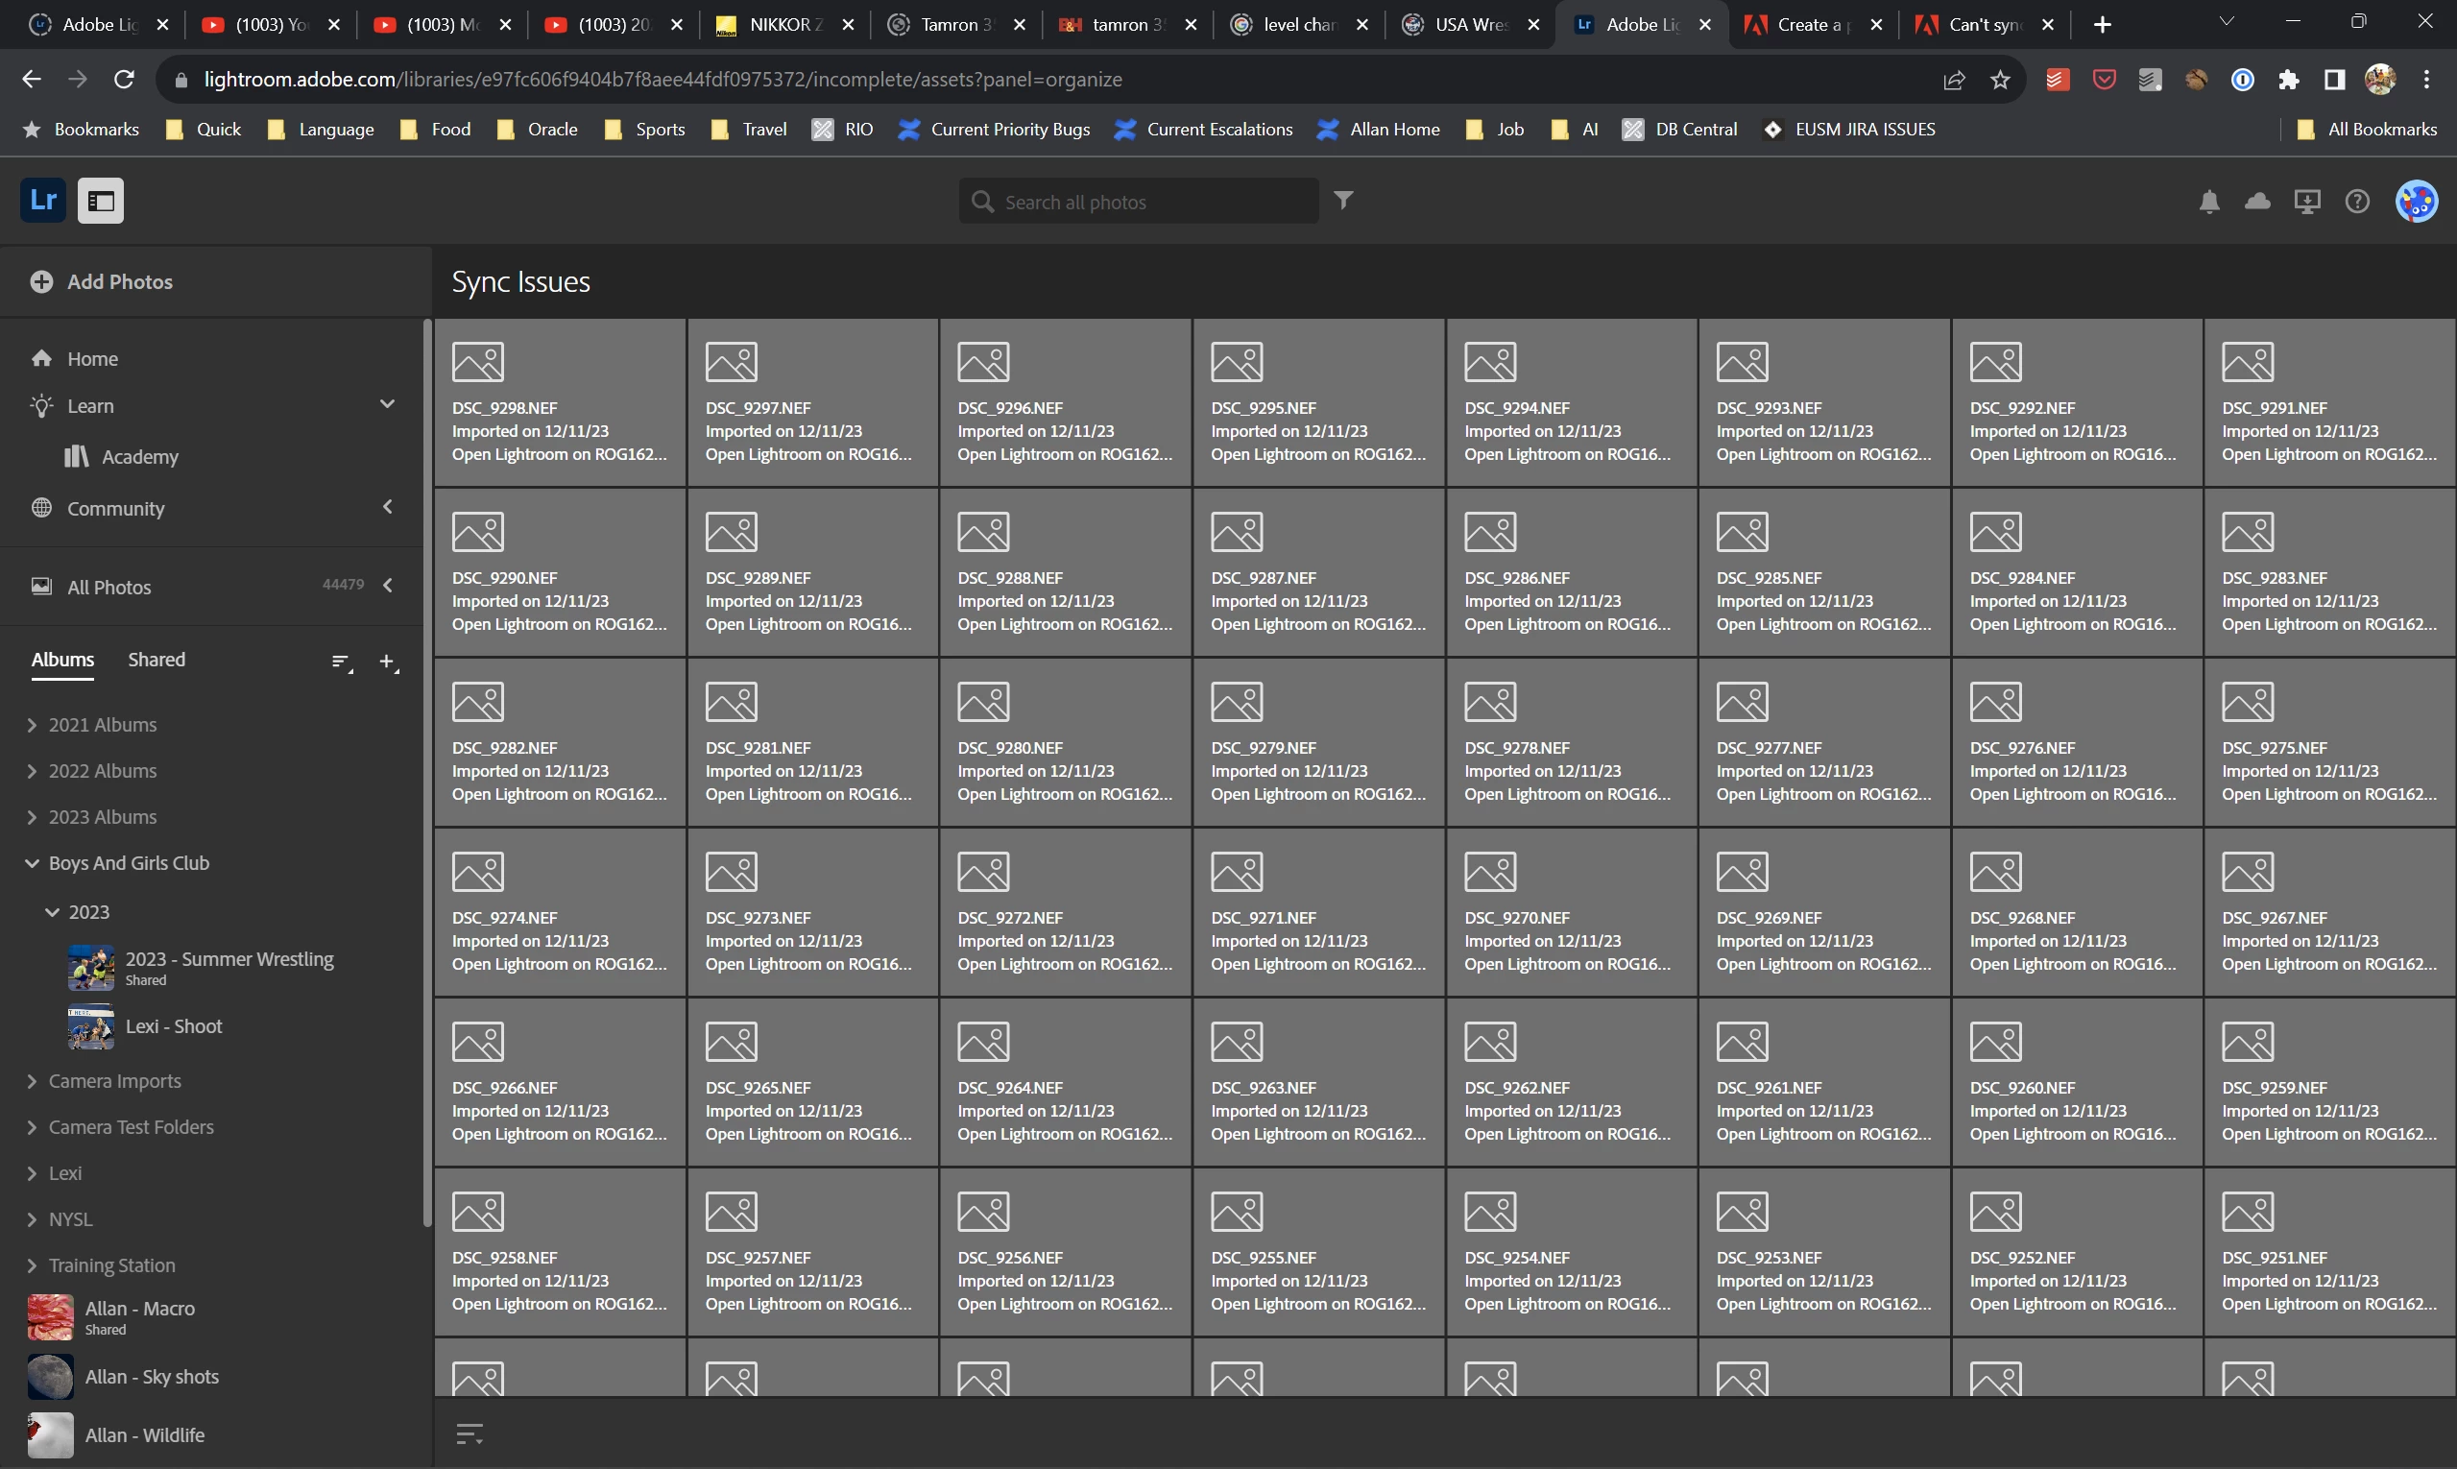Open the sort albums icon
Image resolution: width=2457 pixels, height=1469 pixels.
(x=342, y=662)
